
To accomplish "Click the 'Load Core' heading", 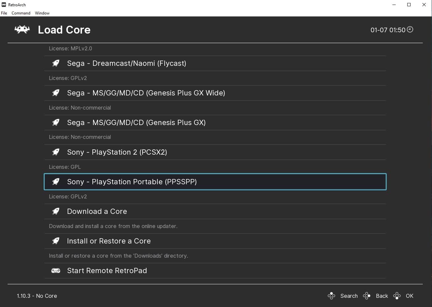I will point(64,30).
